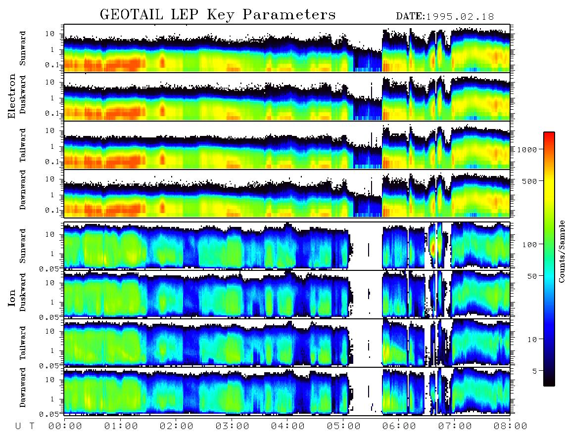Click the 0.05 tick of Ion Sunward axis
Screen dimensions: 565x435
coord(49,268)
